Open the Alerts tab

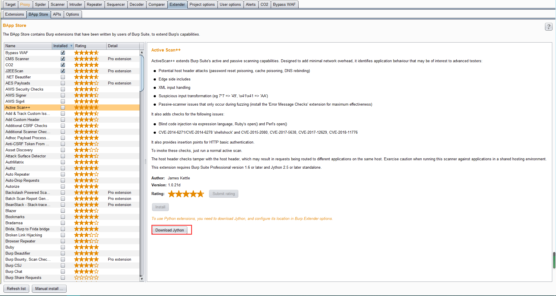[x=250, y=4]
